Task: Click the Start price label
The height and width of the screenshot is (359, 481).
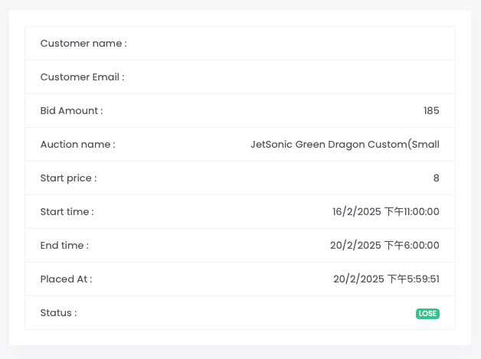Action: 68,178
